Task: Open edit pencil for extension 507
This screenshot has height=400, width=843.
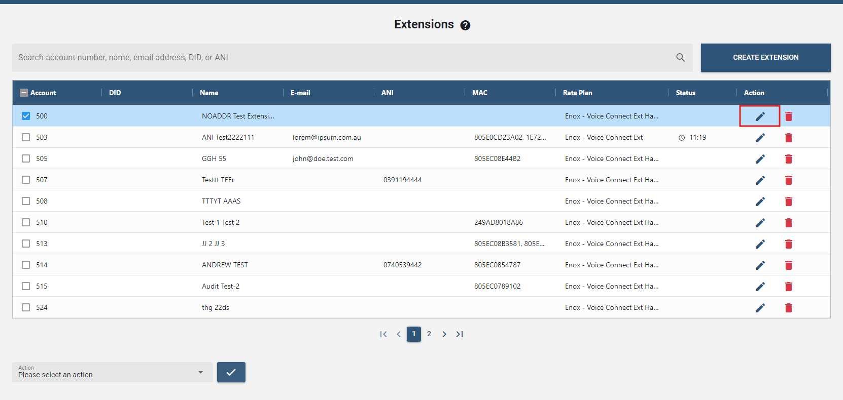Action: click(x=760, y=180)
